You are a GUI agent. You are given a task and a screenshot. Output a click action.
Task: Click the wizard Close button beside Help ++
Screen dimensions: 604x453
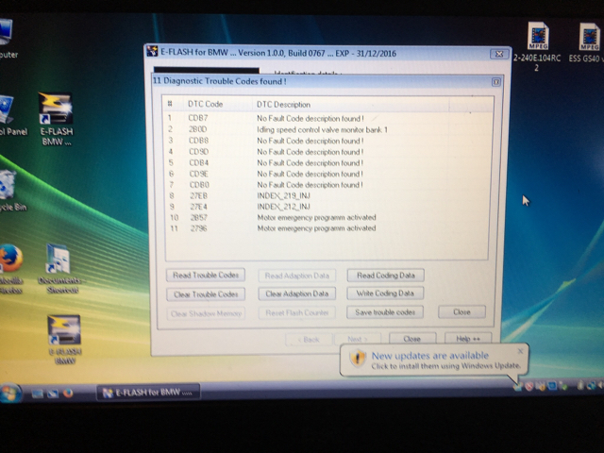[412, 339]
